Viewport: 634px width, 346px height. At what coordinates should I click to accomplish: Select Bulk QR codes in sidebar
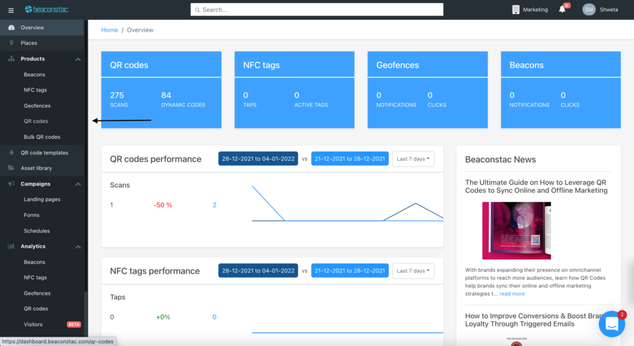(42, 137)
